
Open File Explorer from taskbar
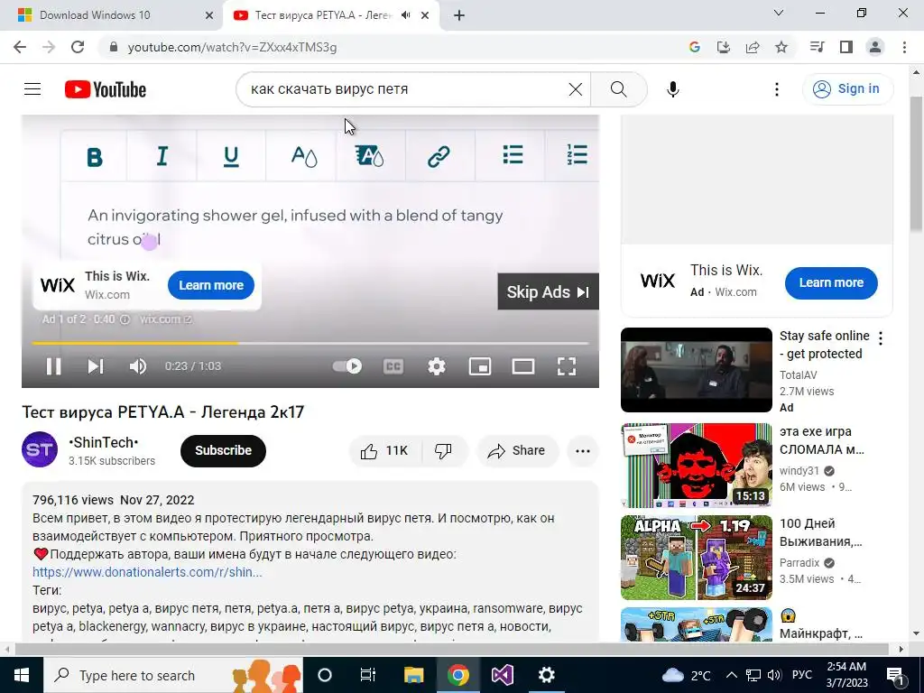coord(413,675)
